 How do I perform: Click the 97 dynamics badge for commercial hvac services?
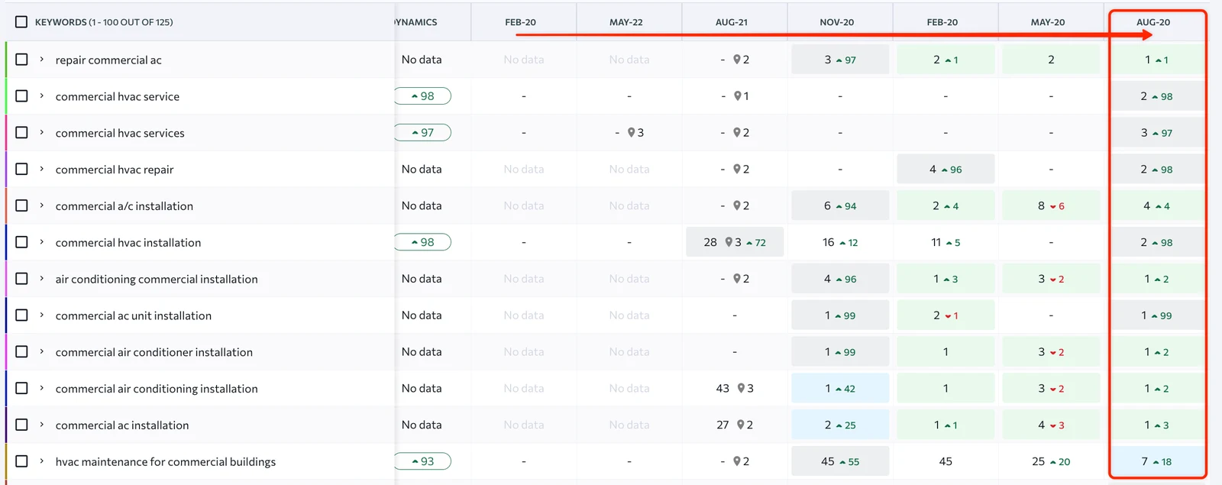point(422,133)
